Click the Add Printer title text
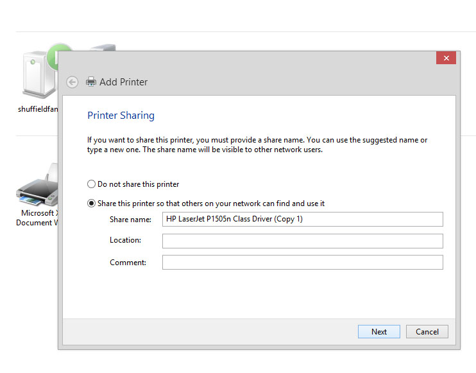The height and width of the screenshot is (373, 476). tap(124, 82)
